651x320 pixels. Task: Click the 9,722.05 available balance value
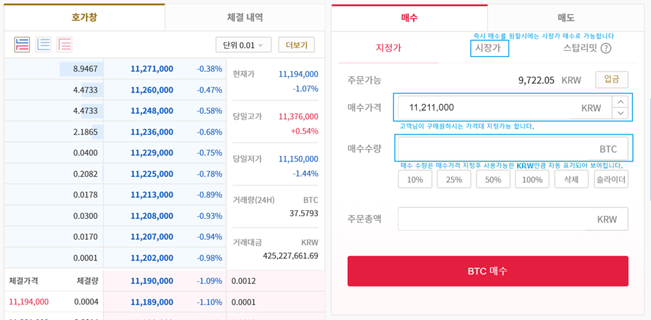click(537, 80)
